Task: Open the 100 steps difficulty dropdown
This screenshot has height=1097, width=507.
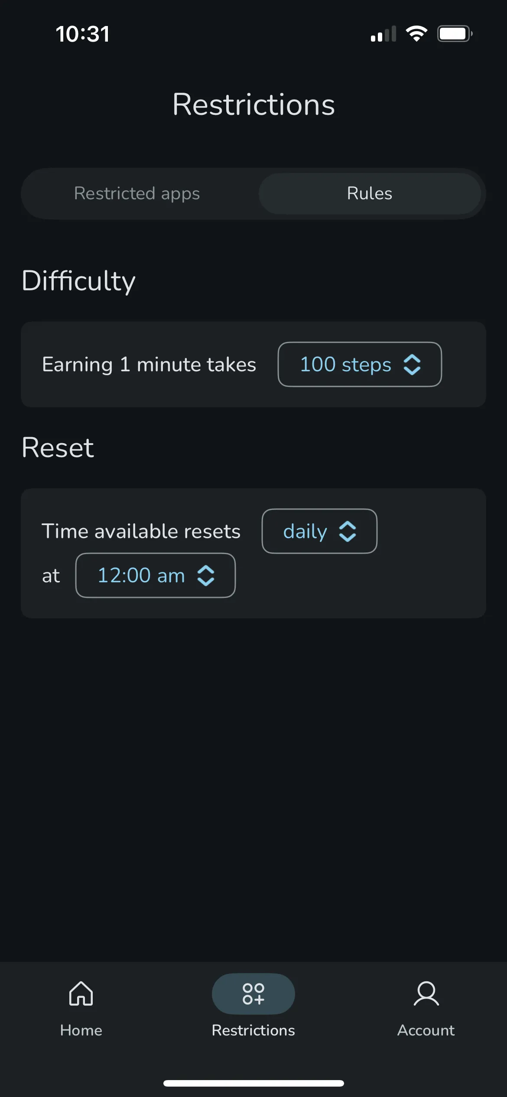Action: [x=360, y=364]
